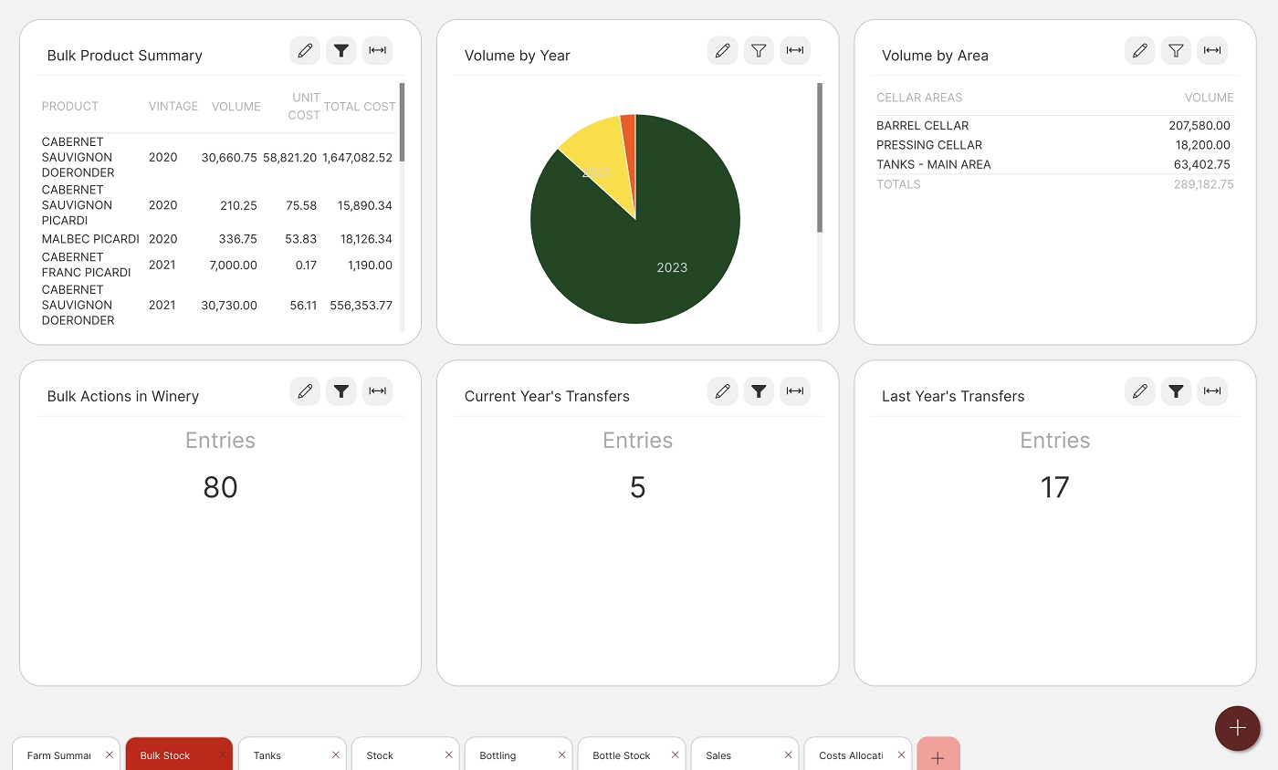Screen dimensions: 1278x770
Task: Expand width of Current Year's Transfers
Action: click(795, 391)
